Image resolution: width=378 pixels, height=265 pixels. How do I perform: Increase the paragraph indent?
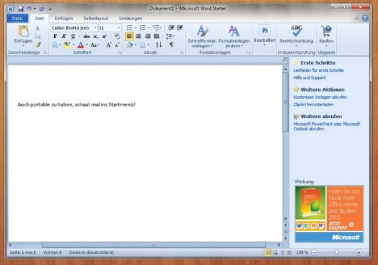pyautogui.click(x=180, y=28)
